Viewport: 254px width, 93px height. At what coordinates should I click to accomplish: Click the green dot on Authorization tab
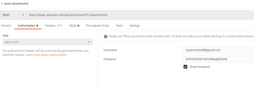[37, 25]
